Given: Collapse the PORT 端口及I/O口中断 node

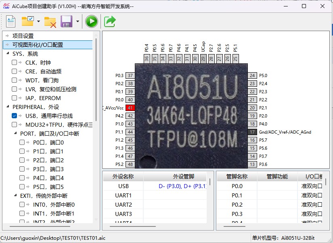Looking at the screenshot, I should coord(15,133).
